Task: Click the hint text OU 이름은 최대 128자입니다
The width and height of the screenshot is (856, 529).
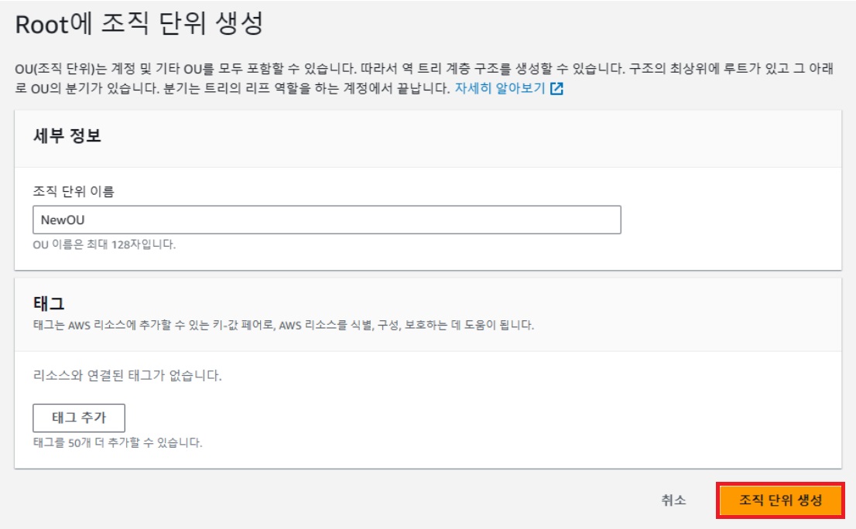Action: [104, 244]
